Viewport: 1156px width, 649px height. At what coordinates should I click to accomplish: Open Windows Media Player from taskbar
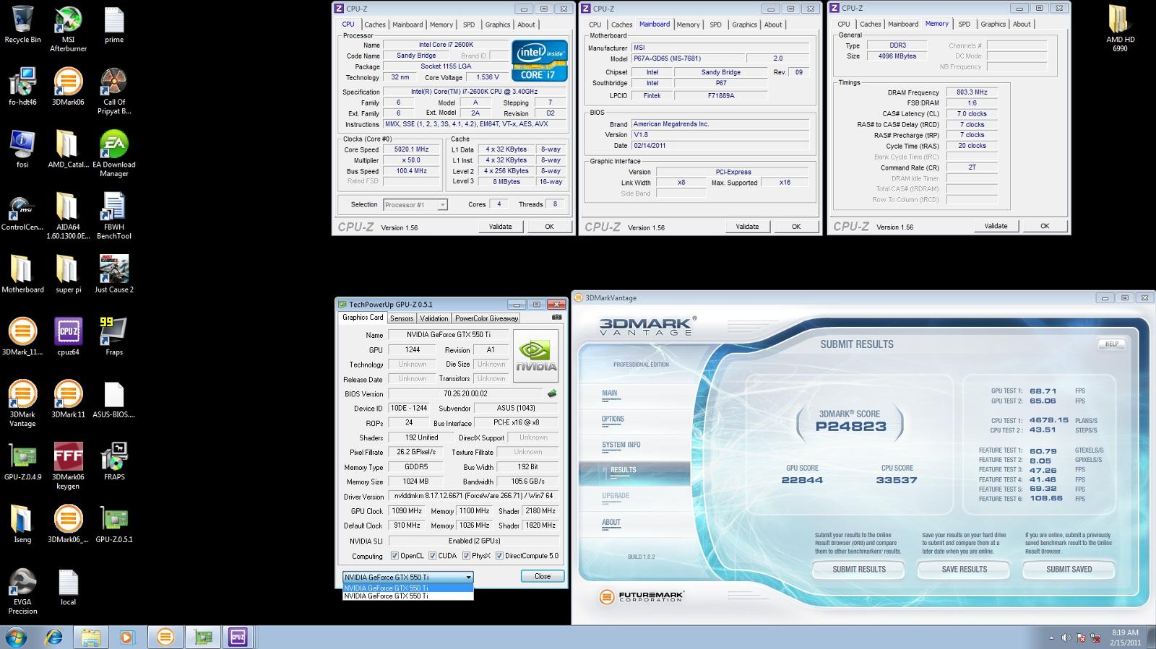(x=127, y=637)
